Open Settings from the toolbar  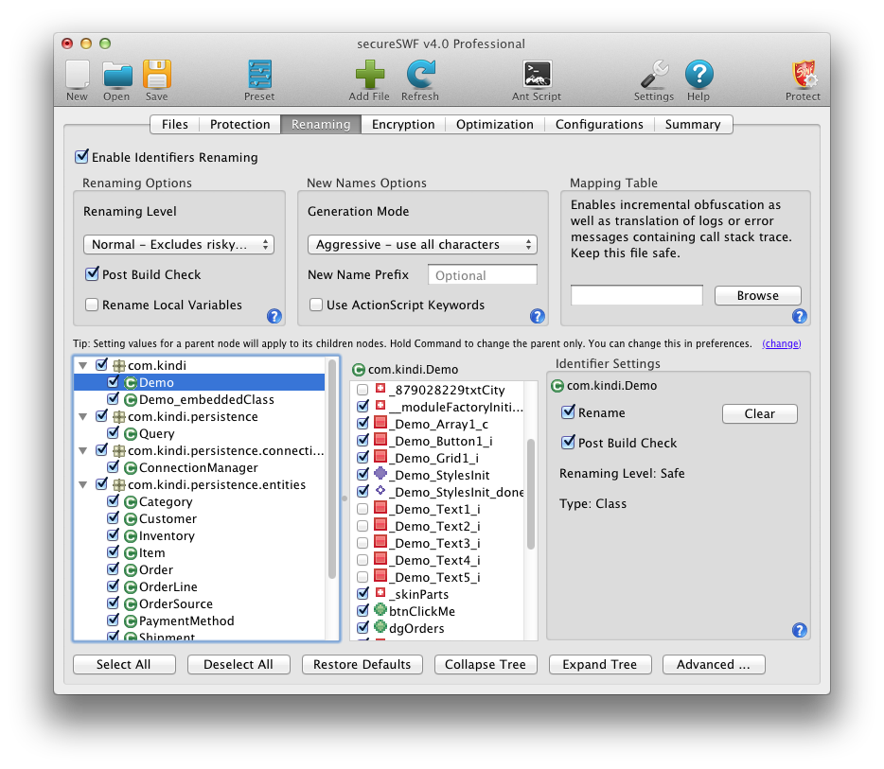tap(653, 76)
